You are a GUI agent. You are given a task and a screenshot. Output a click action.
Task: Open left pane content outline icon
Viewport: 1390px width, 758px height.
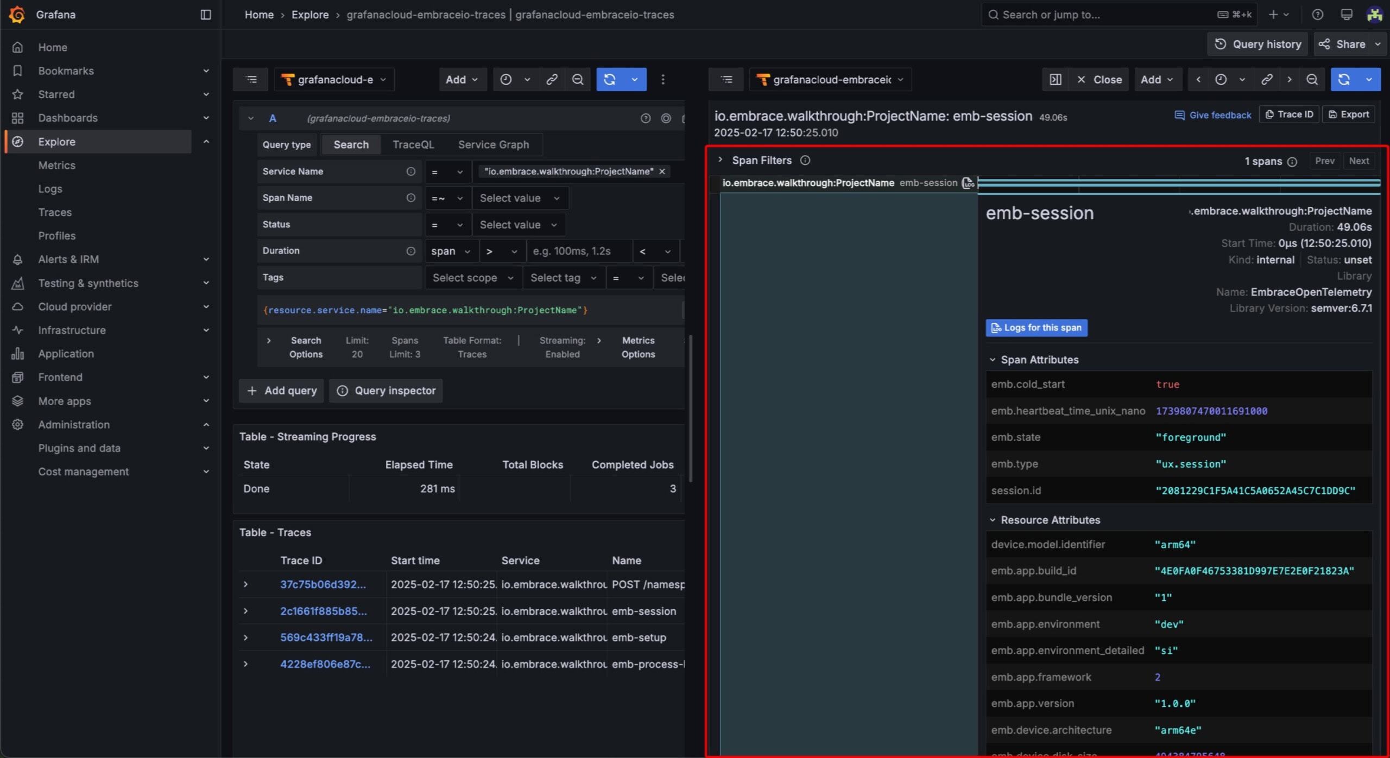[x=251, y=80]
